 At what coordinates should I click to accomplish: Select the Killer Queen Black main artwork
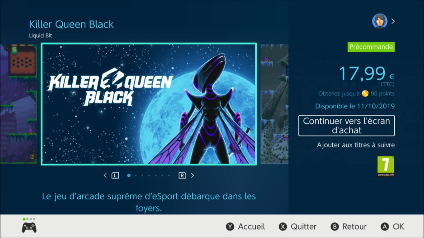pos(149,104)
